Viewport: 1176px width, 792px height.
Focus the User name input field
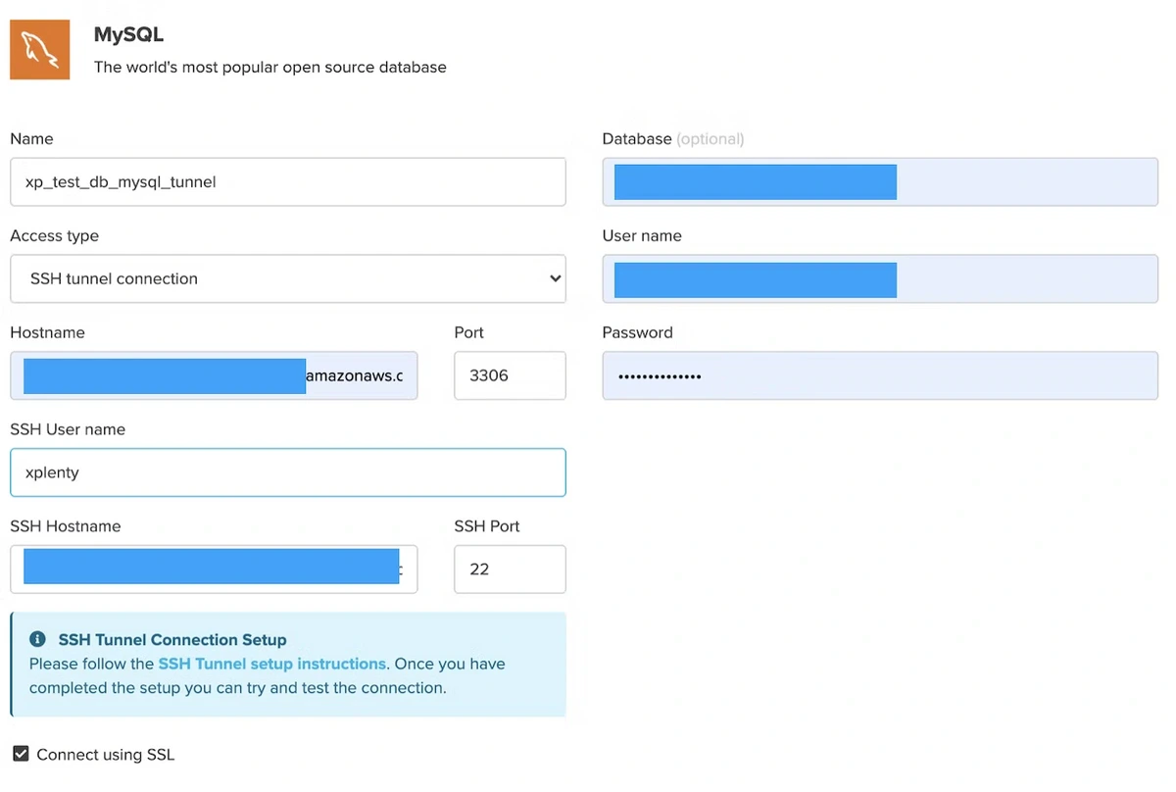click(x=880, y=278)
